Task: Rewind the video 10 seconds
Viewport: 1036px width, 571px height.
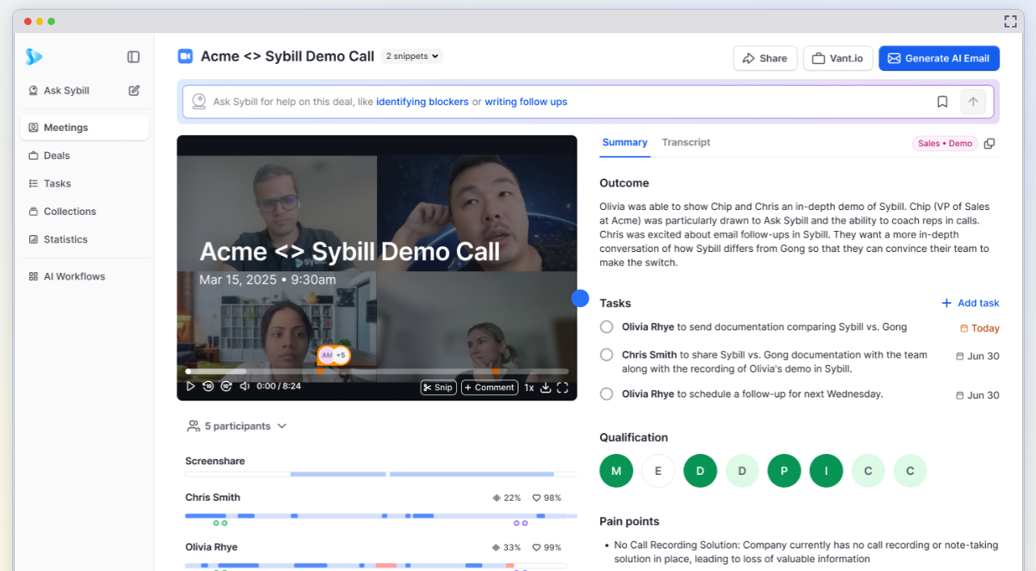Action: [208, 387]
